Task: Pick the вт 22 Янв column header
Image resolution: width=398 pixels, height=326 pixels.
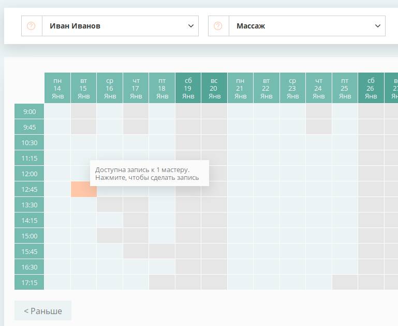Action: 266,88
